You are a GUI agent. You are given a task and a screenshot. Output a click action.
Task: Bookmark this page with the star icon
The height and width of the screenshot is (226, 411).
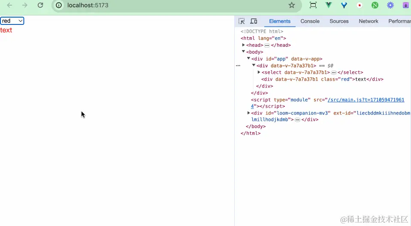[x=291, y=5]
